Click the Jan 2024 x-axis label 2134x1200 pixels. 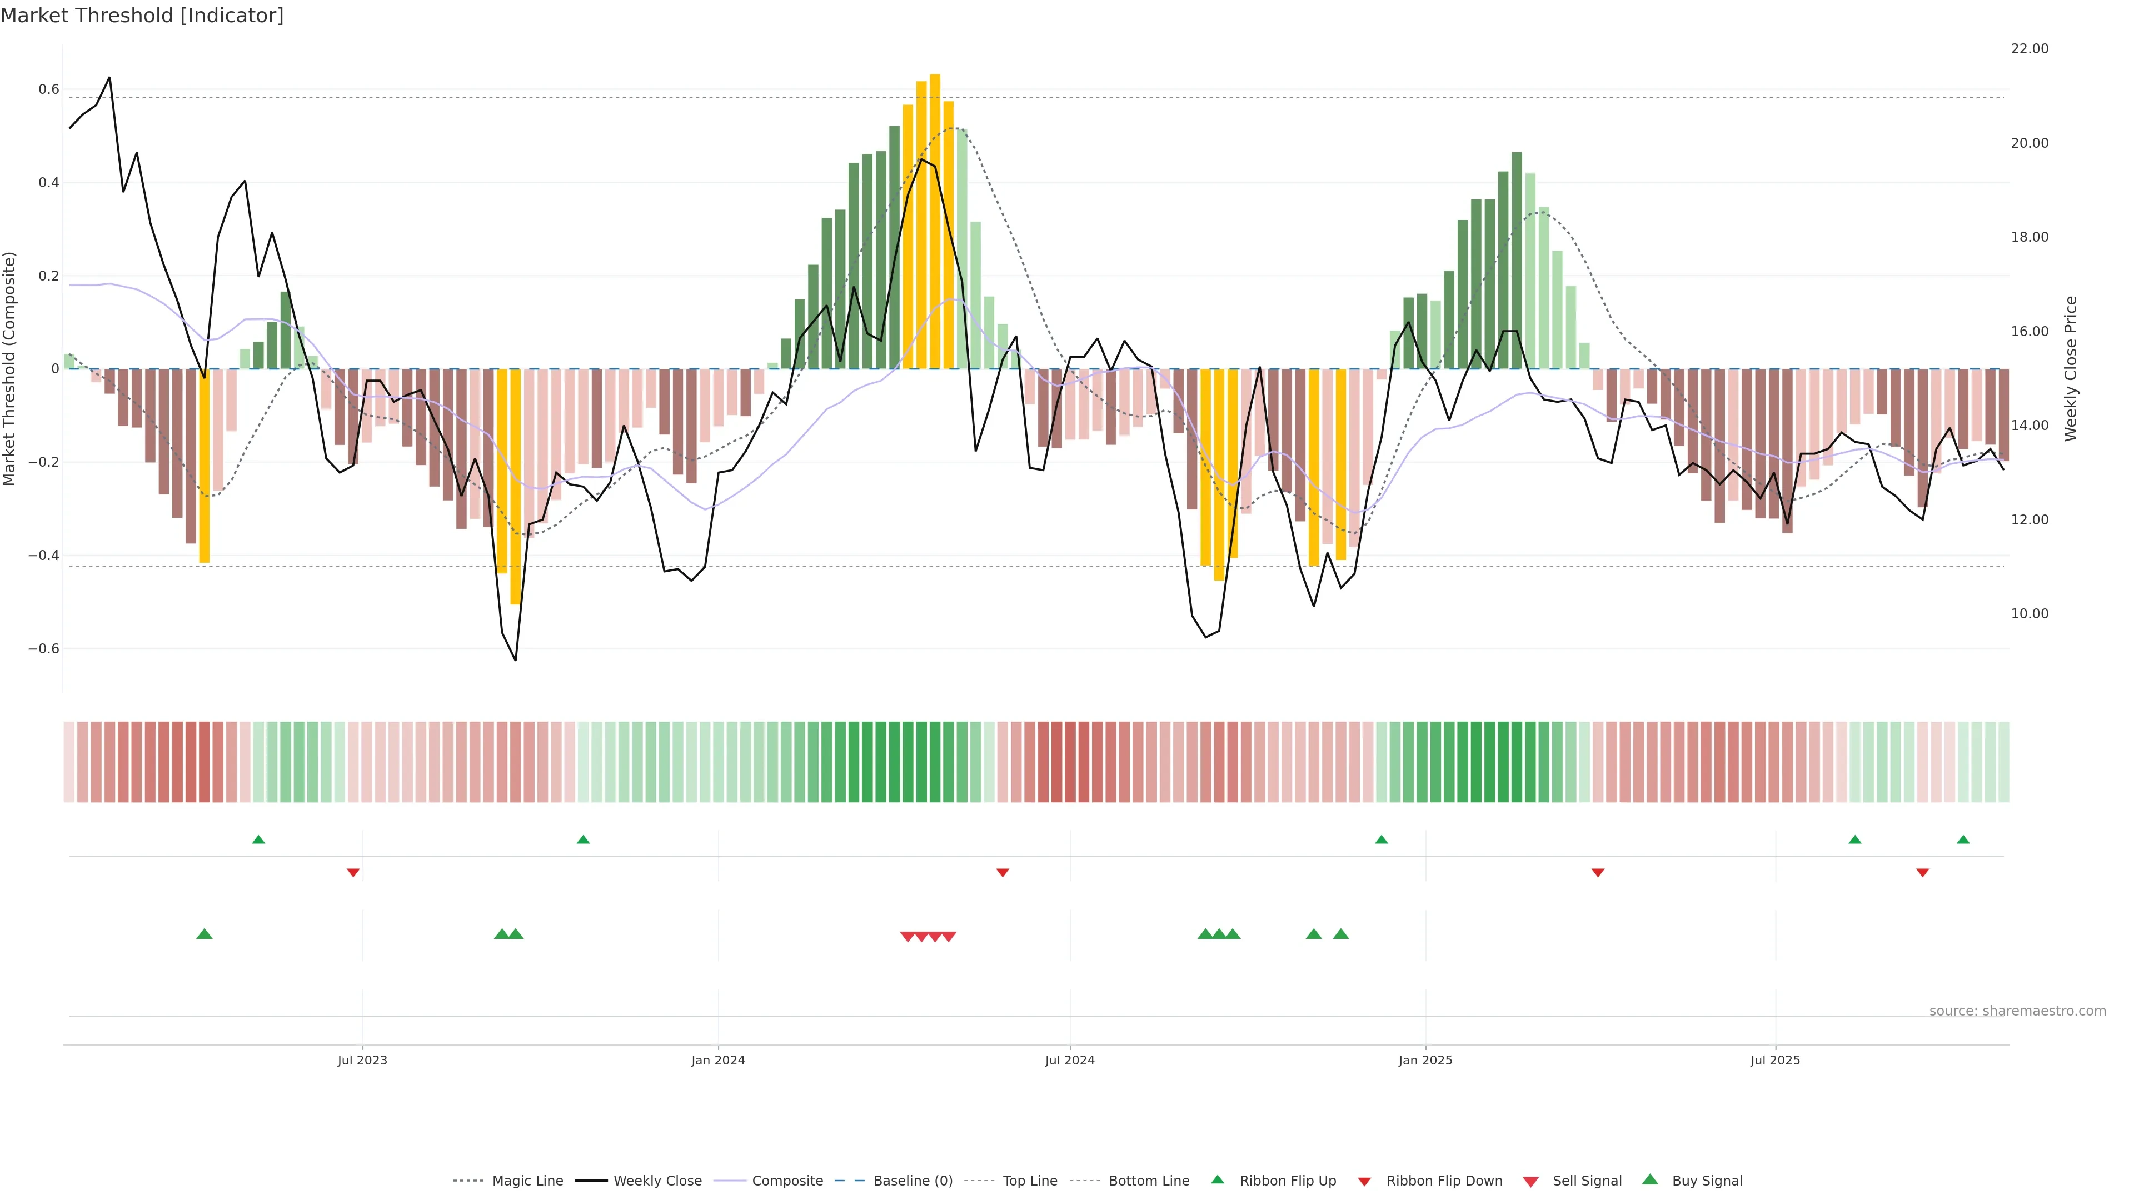tap(718, 1060)
